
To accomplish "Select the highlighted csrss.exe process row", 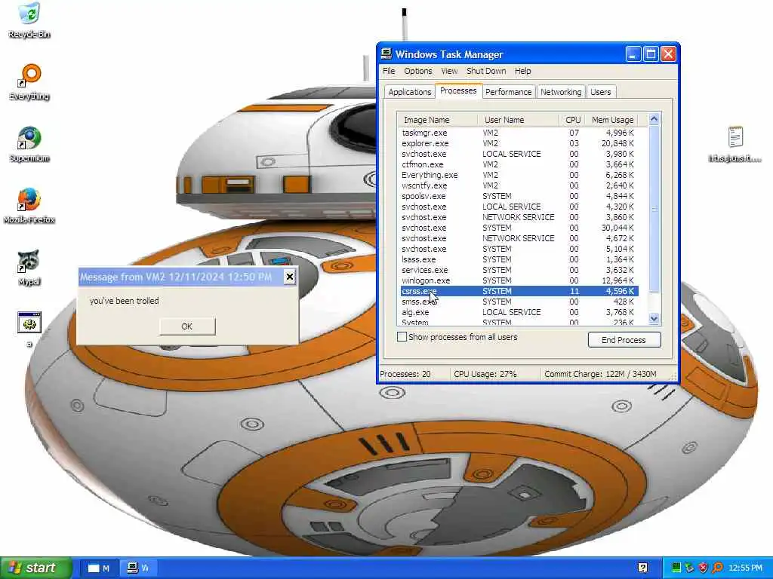I will [x=519, y=292].
